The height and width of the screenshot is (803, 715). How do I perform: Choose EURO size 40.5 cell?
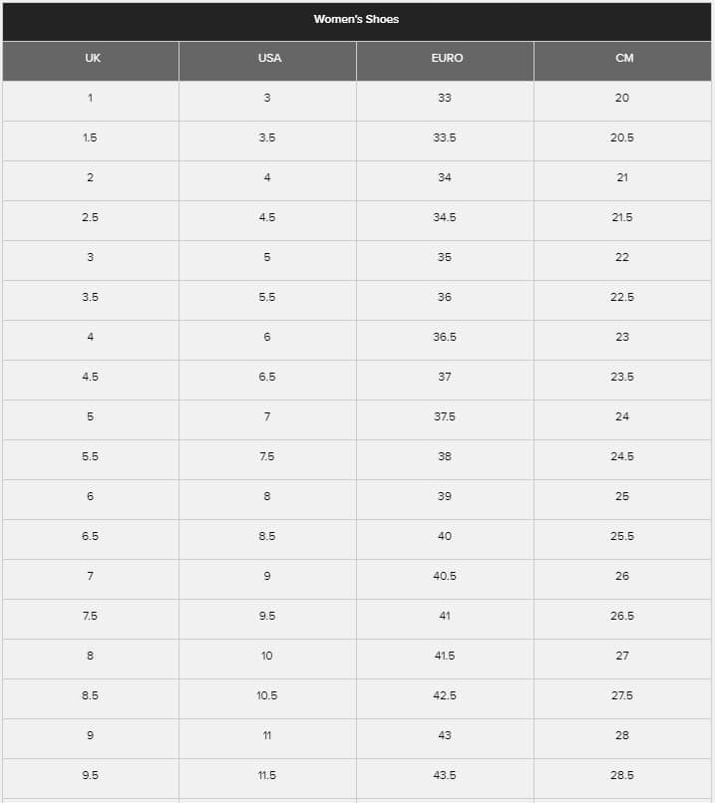coord(445,576)
